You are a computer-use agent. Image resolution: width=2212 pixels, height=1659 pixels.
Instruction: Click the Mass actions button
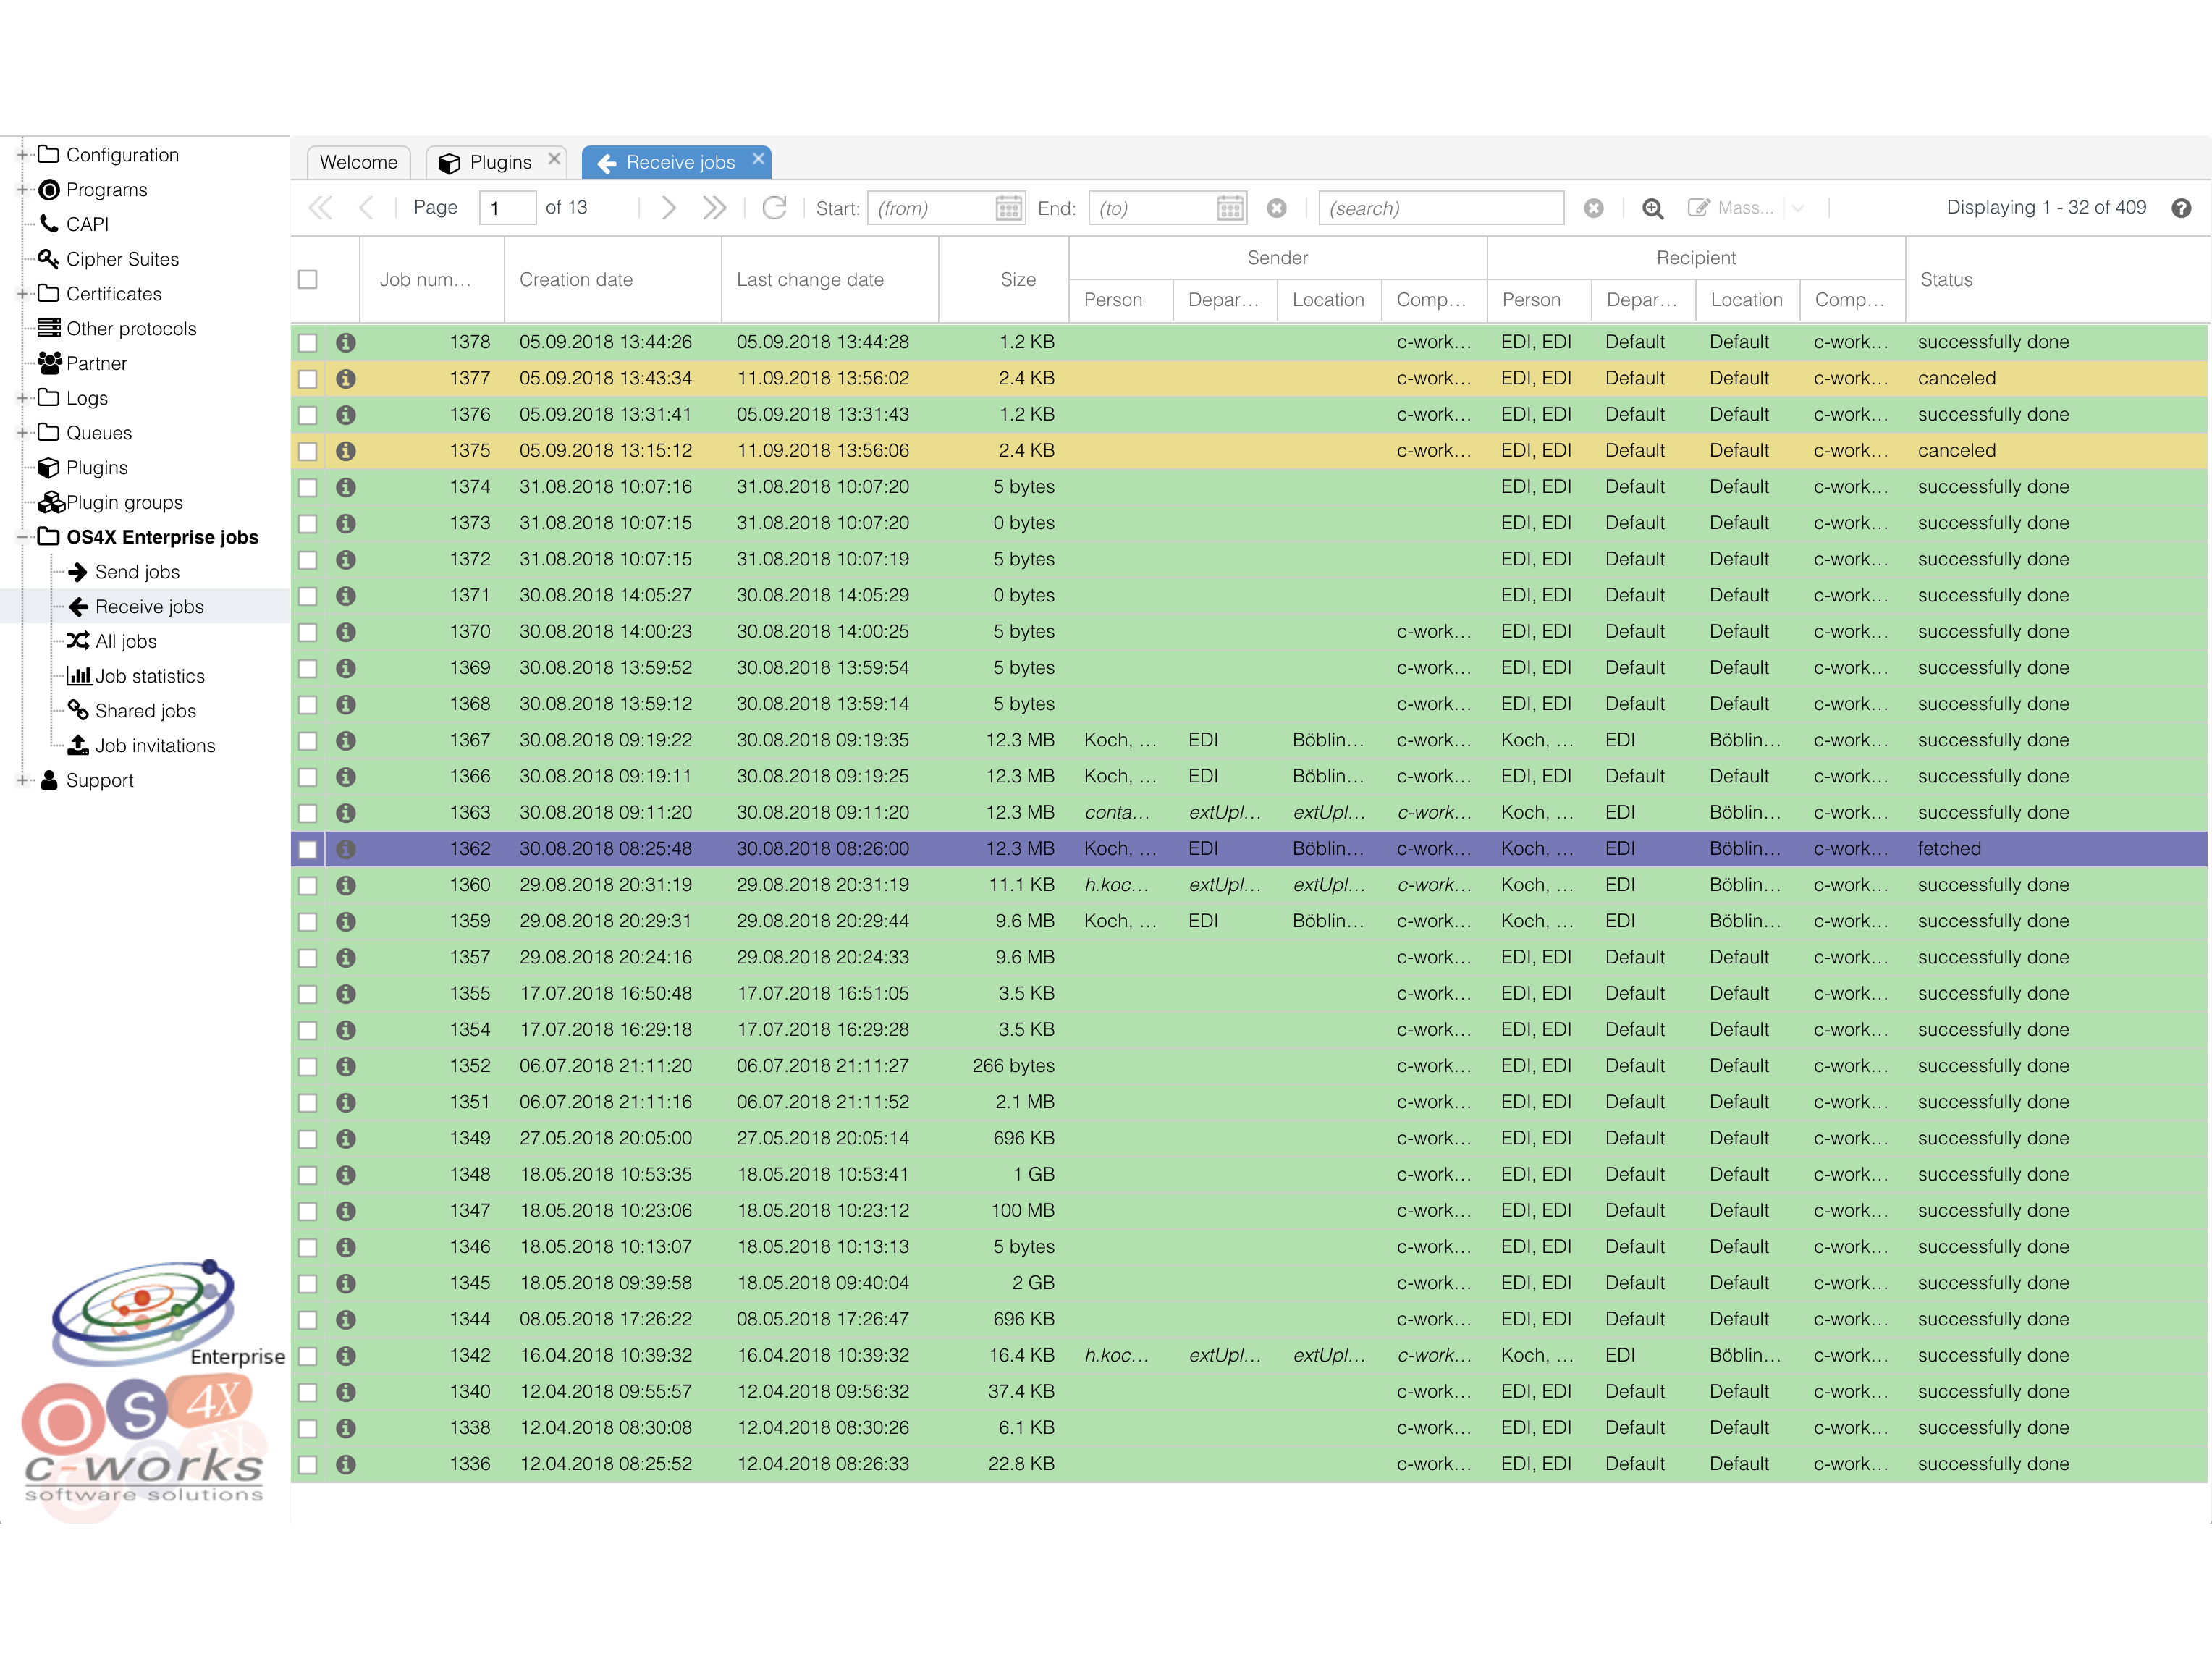[x=1731, y=208]
